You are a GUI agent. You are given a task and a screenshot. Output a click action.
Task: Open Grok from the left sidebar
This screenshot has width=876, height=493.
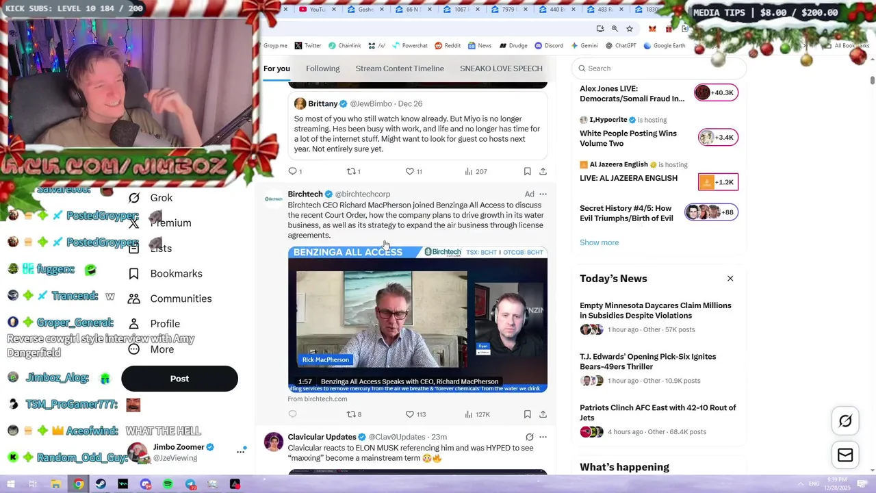click(x=151, y=198)
